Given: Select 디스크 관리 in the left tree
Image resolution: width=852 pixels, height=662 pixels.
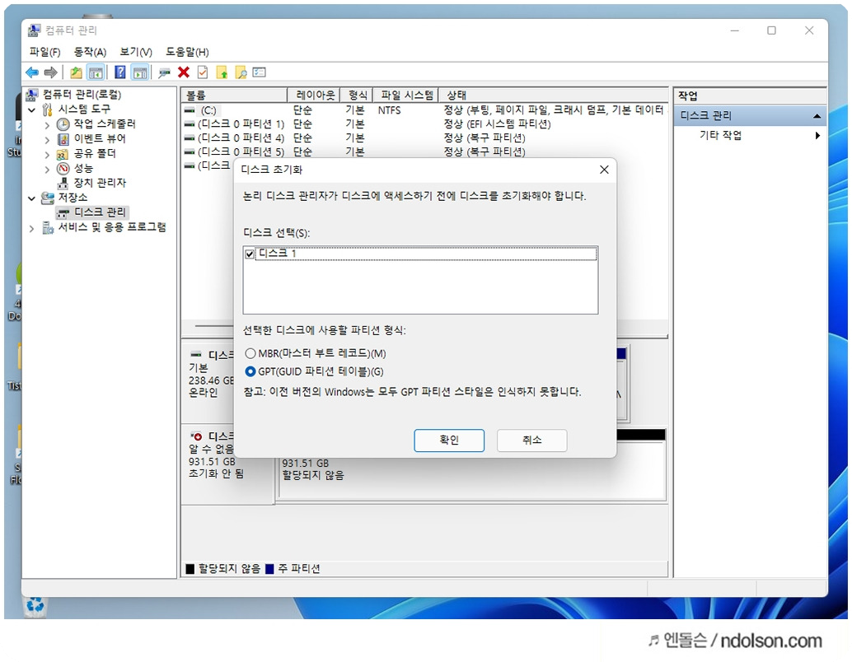Looking at the screenshot, I should click(100, 212).
